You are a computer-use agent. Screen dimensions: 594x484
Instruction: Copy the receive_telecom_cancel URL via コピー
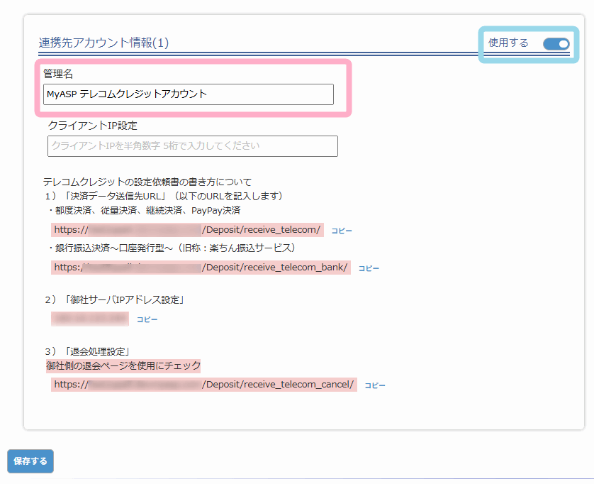tap(375, 385)
